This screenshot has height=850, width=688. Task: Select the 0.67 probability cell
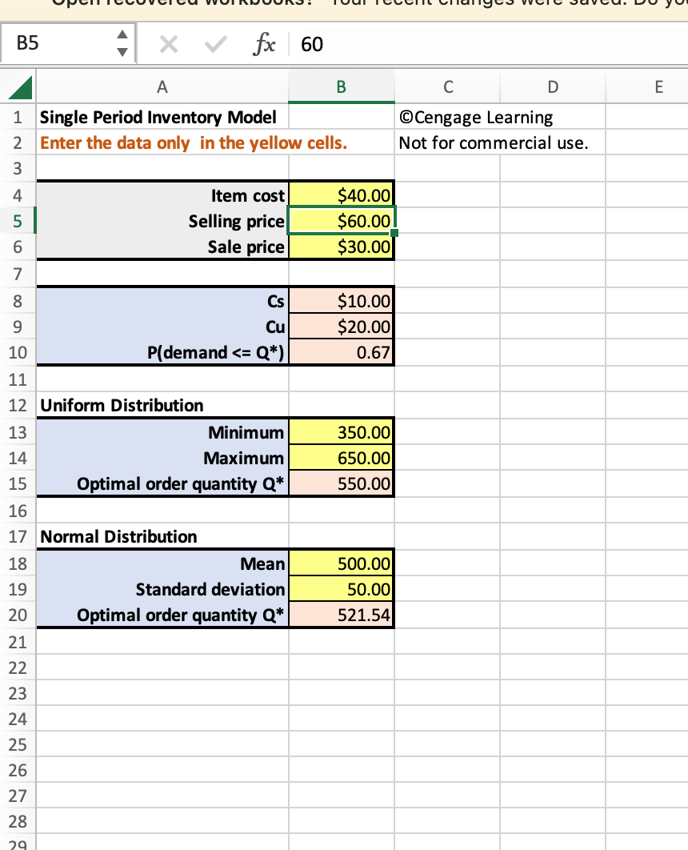(x=342, y=352)
